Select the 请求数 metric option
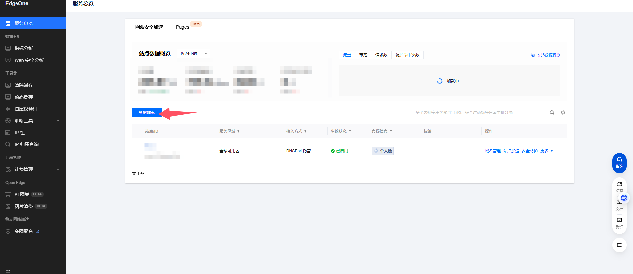The width and height of the screenshot is (633, 274). 381,55
